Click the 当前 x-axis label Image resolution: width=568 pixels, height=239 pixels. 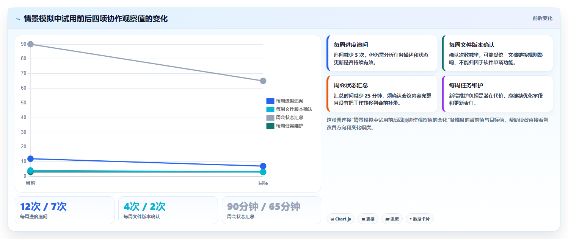pos(31,183)
